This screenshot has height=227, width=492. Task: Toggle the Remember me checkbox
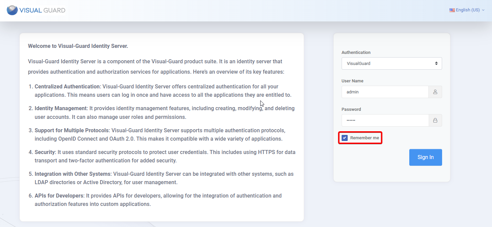tap(345, 138)
